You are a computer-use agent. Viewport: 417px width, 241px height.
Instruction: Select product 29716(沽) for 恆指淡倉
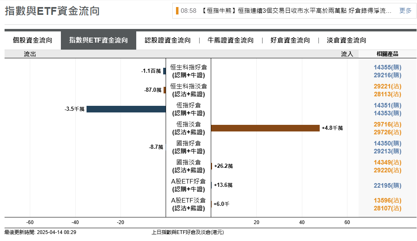(387, 124)
